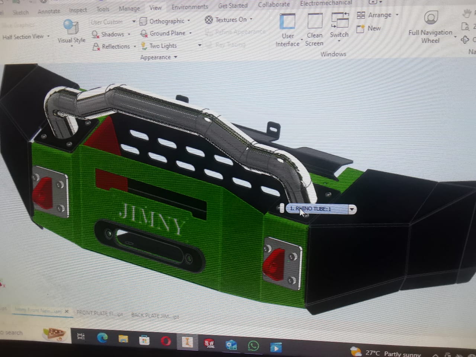Open the User Interface panel button

(x=287, y=22)
